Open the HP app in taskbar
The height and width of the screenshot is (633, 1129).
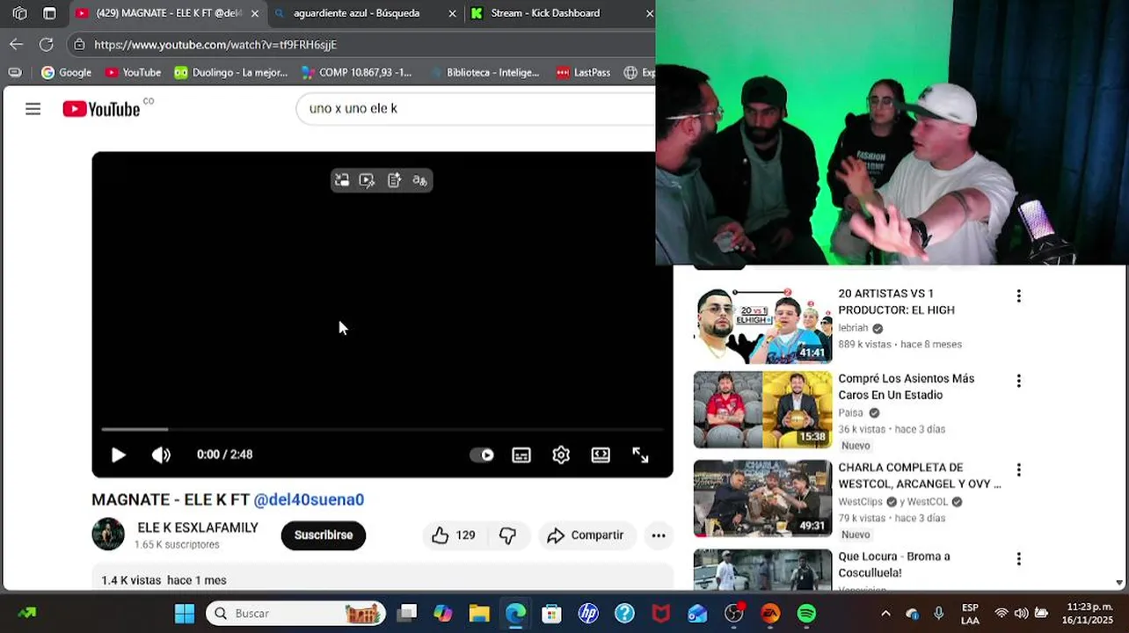tap(587, 614)
